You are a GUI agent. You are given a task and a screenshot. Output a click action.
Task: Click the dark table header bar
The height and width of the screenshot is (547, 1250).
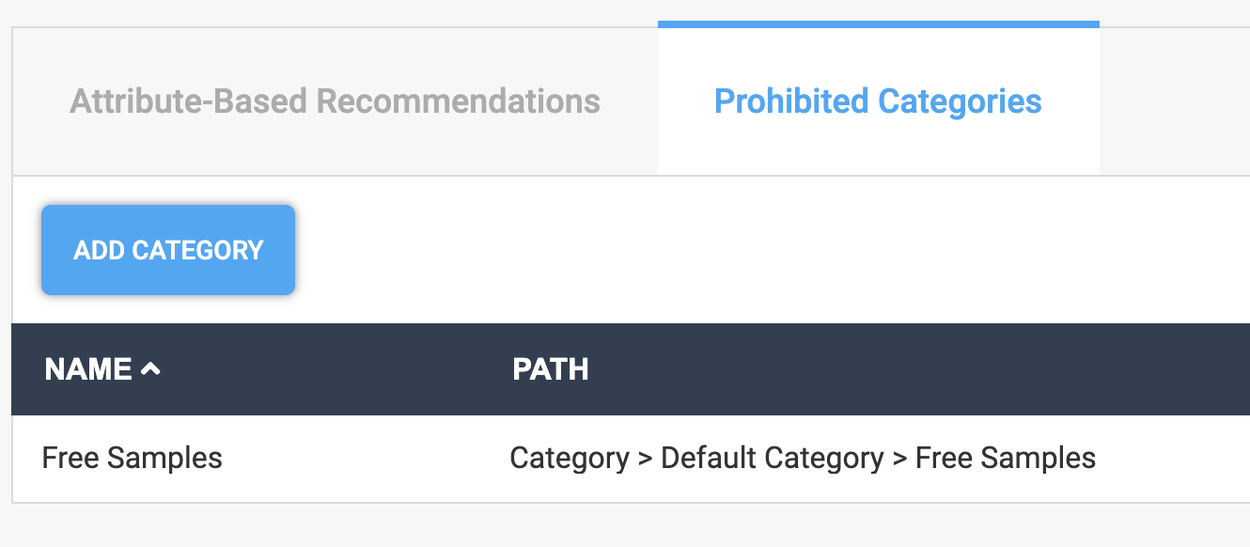pos(625,369)
